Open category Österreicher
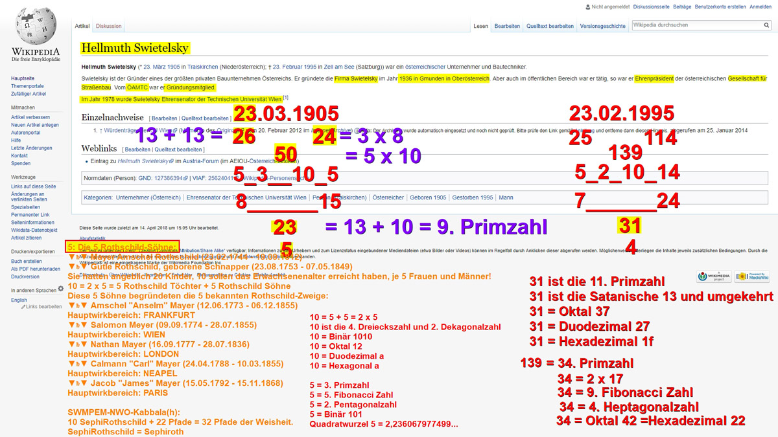Screen dimensions: 778x437 [388, 197]
